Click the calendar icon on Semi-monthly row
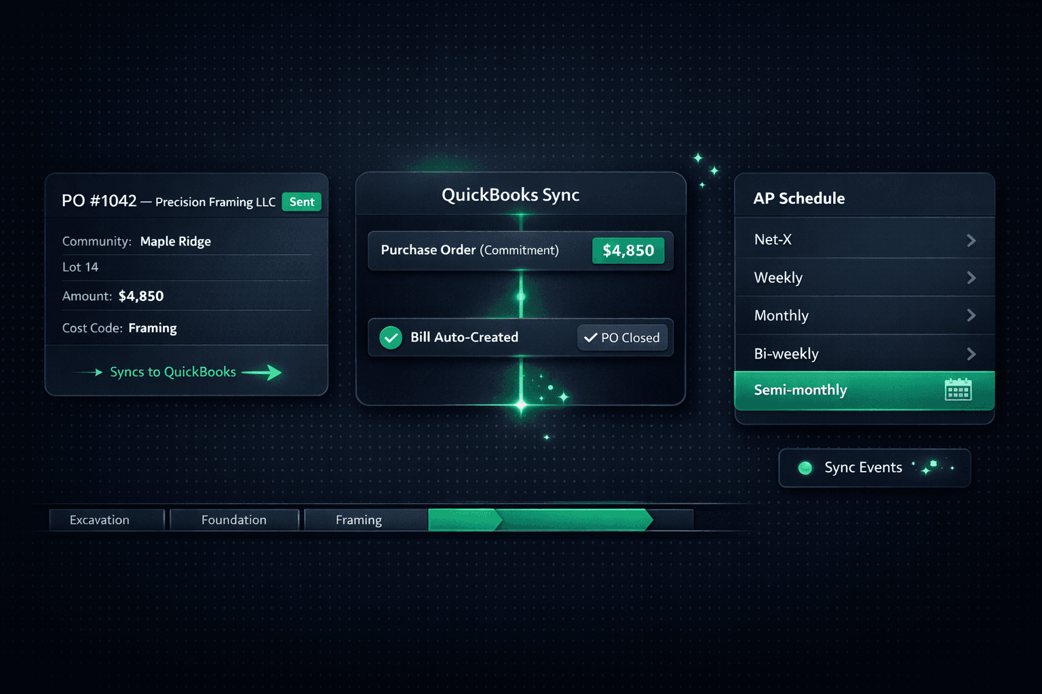Screen dimensions: 1042x694 958,390
